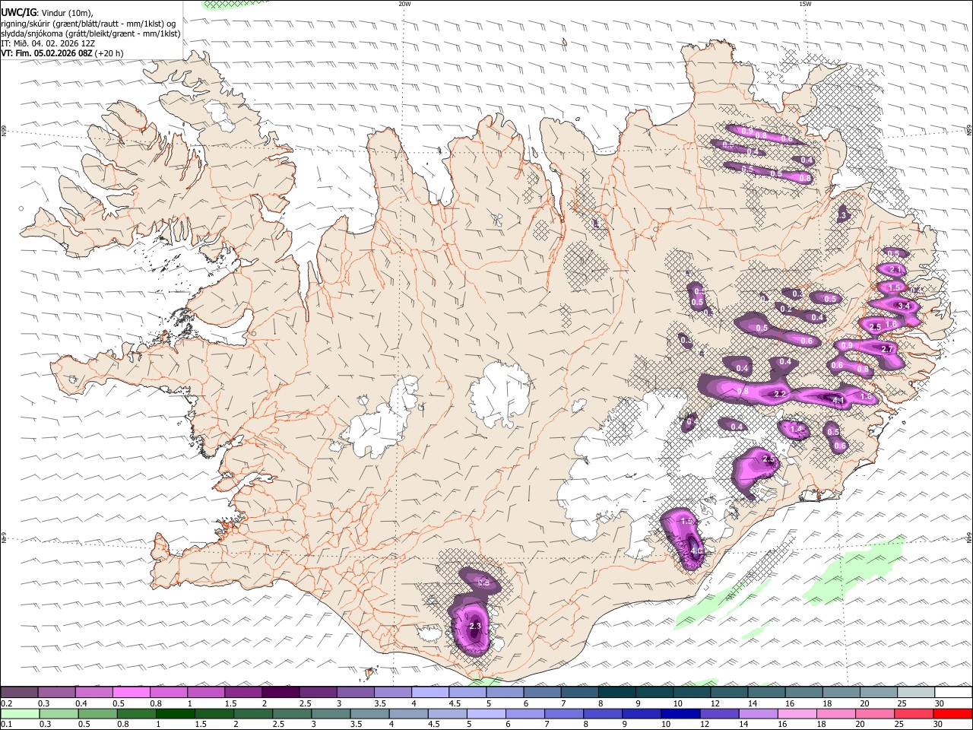973x730 pixels.
Task: Click the '2.7' snowfall value on the map
Action: [886, 349]
